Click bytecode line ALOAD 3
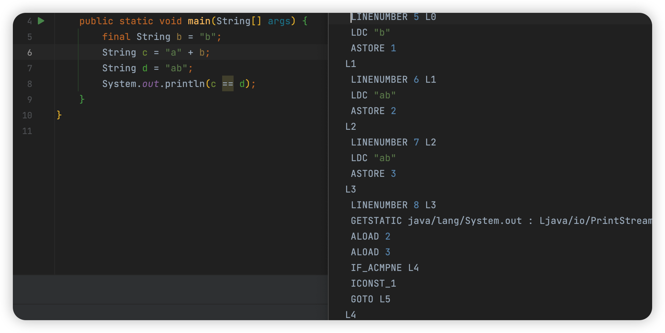Image resolution: width=665 pixels, height=333 pixels. (370, 252)
